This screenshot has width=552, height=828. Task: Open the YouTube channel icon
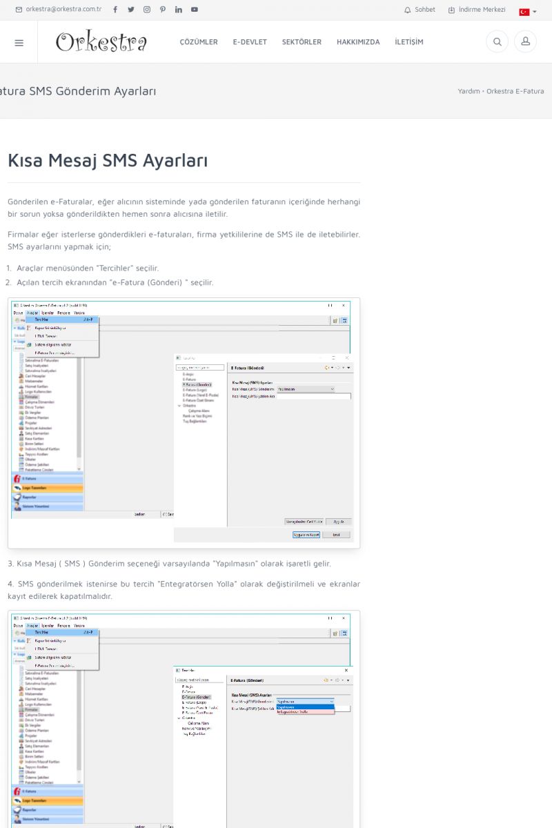195,10
